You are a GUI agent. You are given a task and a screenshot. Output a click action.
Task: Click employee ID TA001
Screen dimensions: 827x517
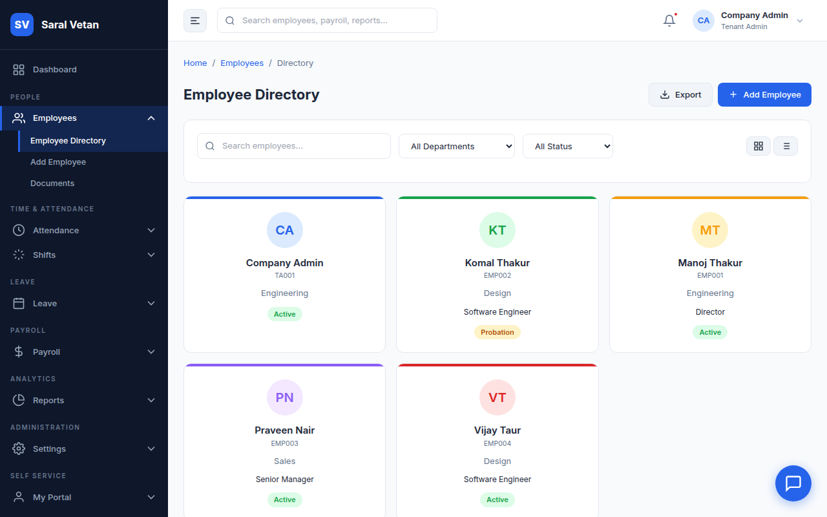(x=285, y=275)
